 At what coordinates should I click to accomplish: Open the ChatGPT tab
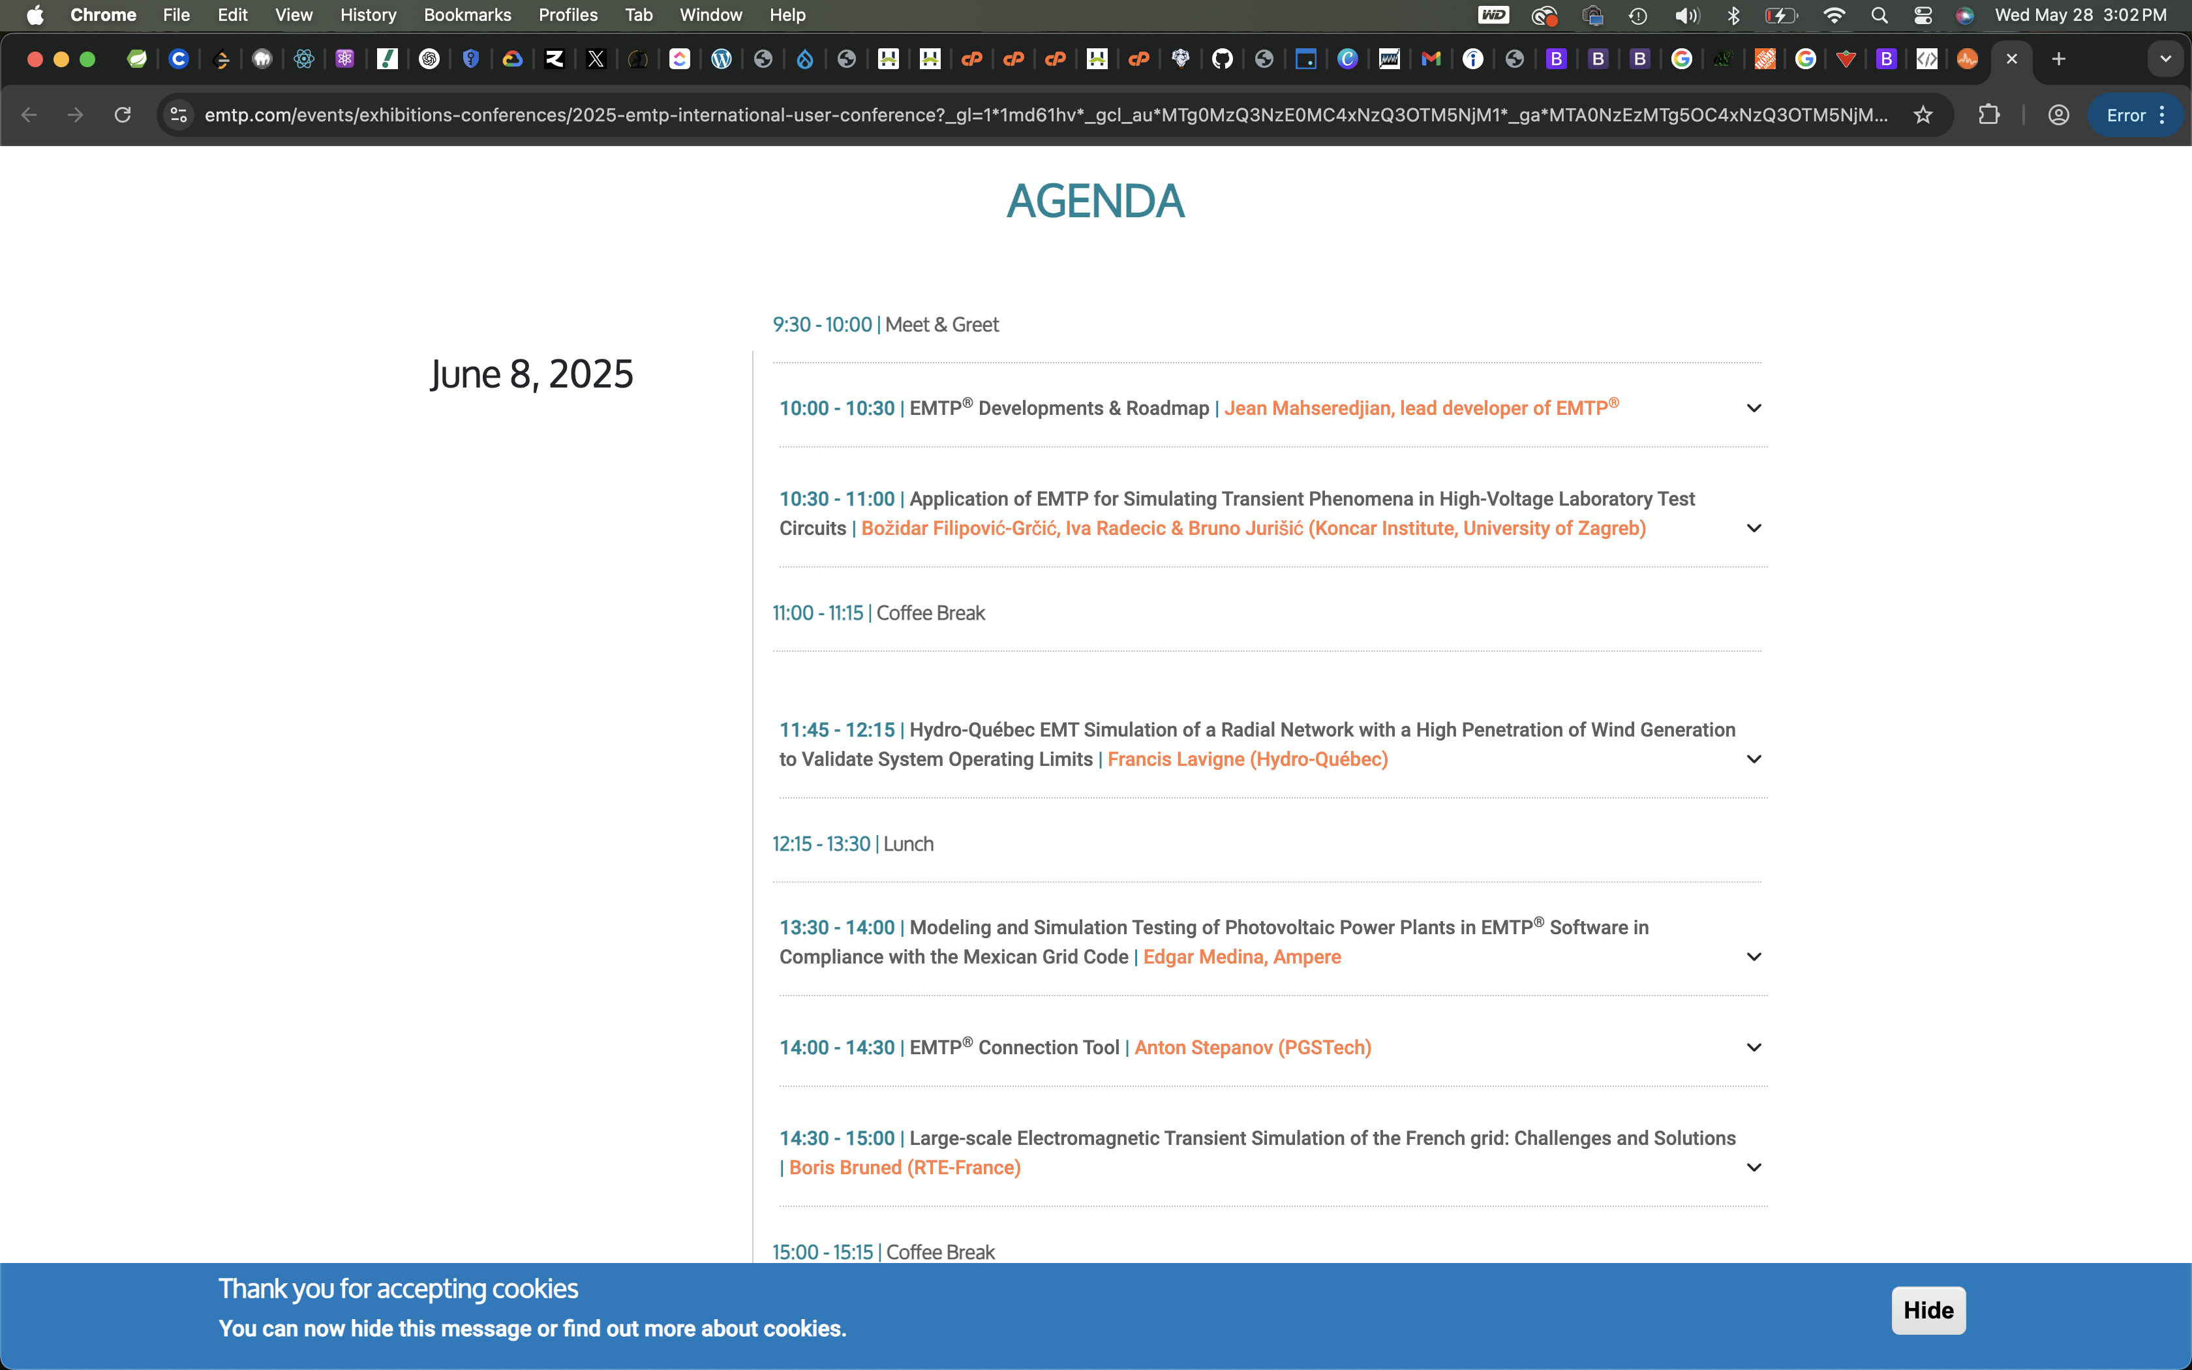pos(429,59)
